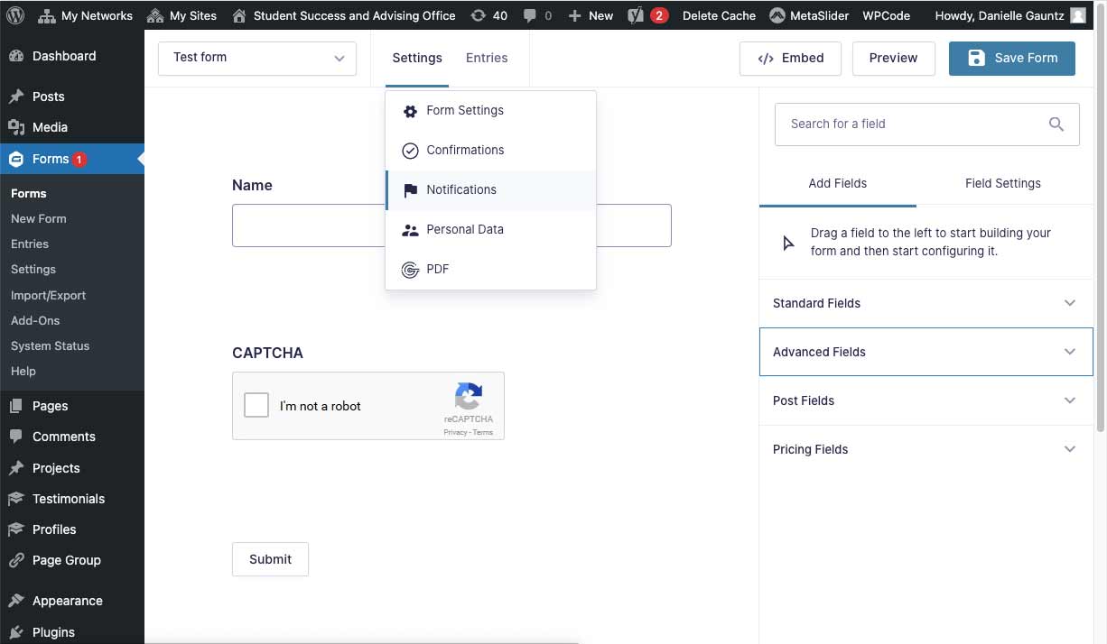Click the plus New admin bar item
The height and width of the screenshot is (644, 1107).
pos(591,15)
